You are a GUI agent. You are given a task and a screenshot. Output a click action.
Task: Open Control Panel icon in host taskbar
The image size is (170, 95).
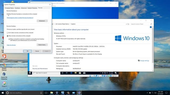tap(74, 93)
